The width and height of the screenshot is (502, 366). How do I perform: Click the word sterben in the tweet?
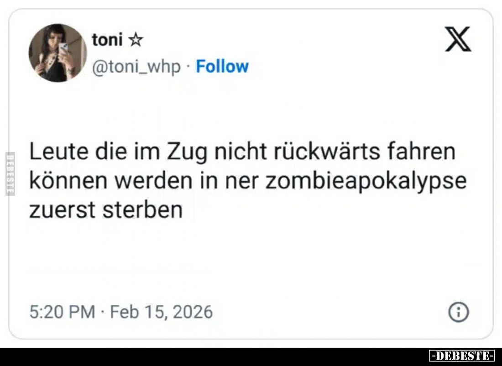pyautogui.click(x=142, y=210)
